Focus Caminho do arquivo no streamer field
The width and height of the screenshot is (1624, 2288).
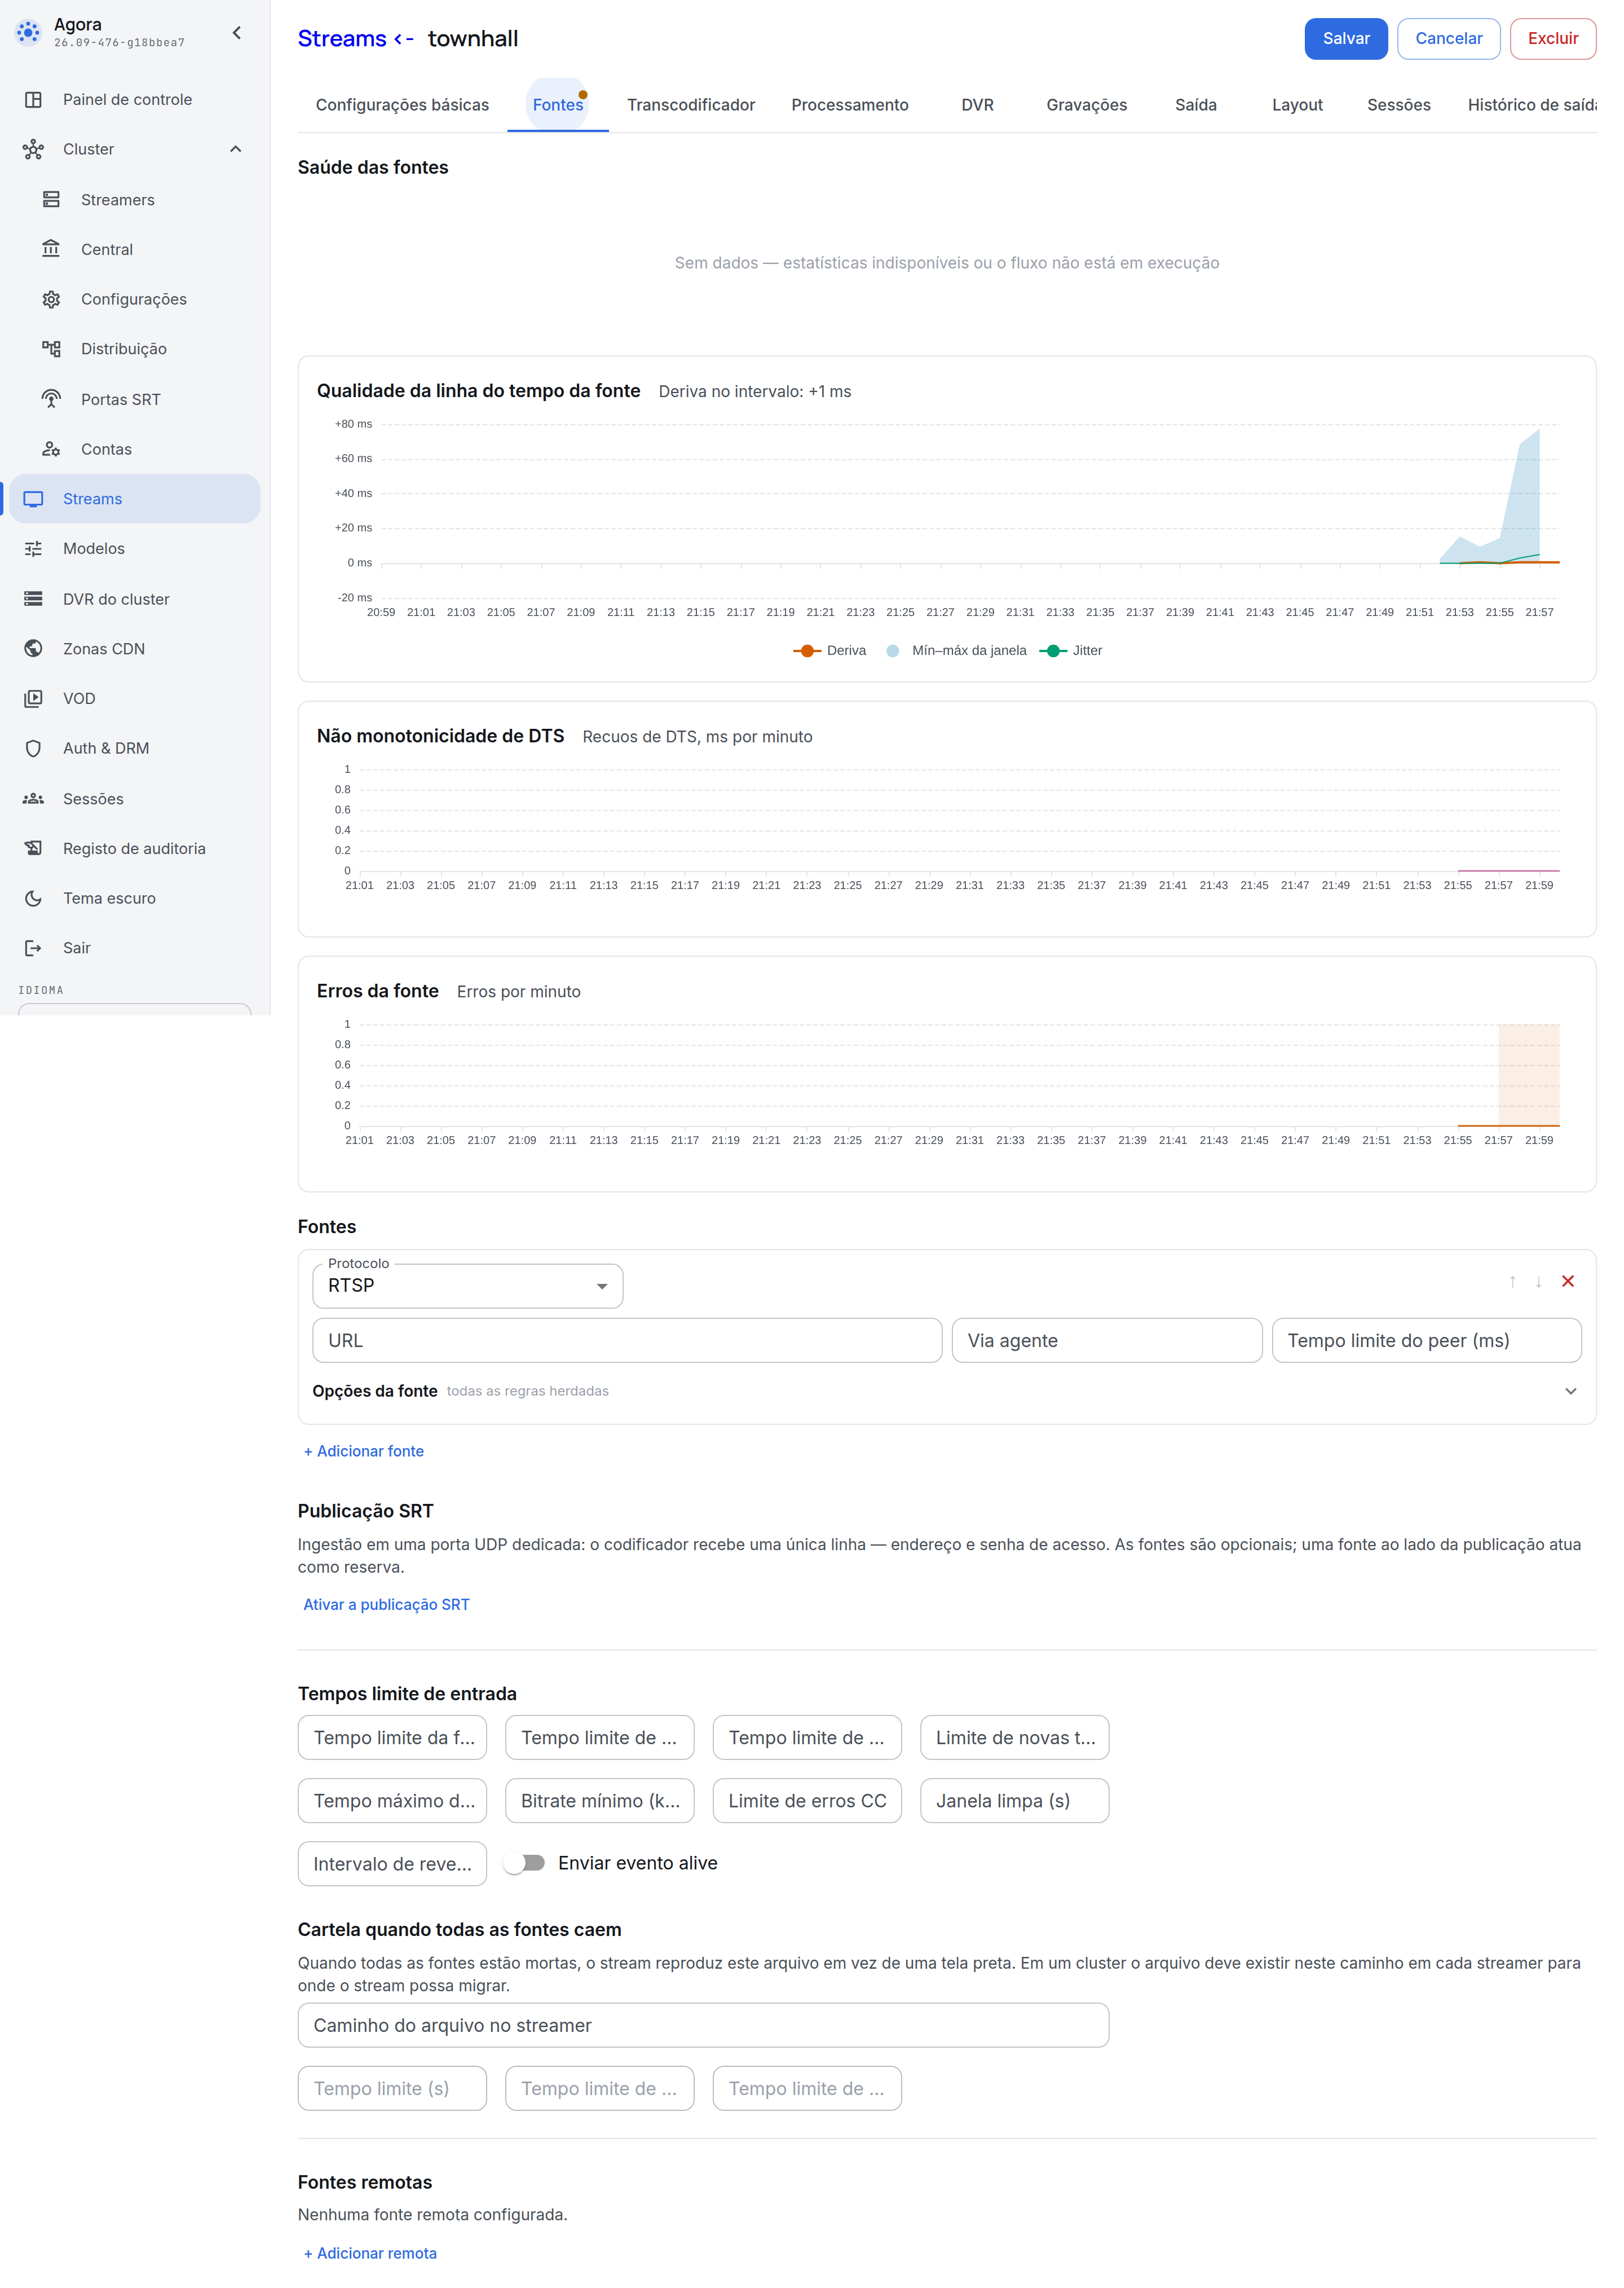click(x=703, y=2026)
